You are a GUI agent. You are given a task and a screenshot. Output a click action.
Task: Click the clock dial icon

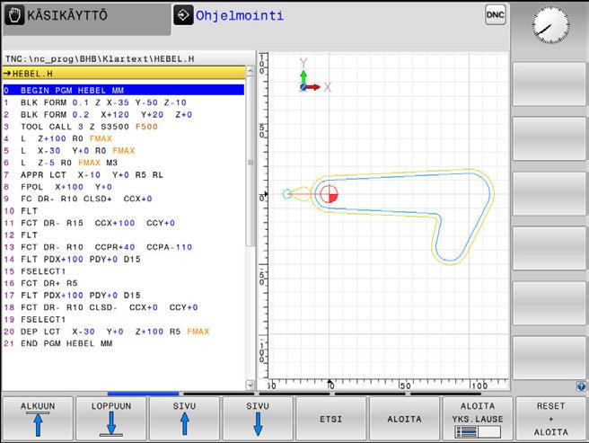pyautogui.click(x=549, y=25)
